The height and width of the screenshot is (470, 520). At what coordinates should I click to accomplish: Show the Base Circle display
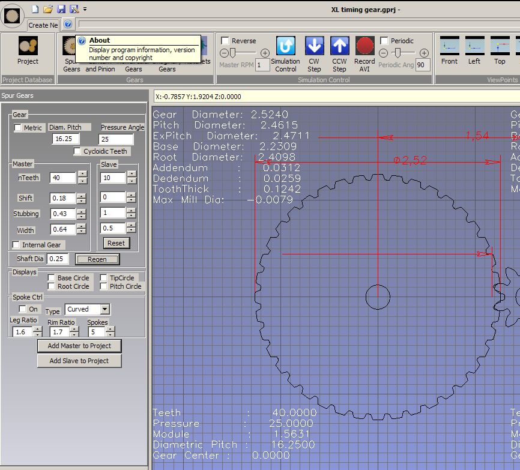52,277
